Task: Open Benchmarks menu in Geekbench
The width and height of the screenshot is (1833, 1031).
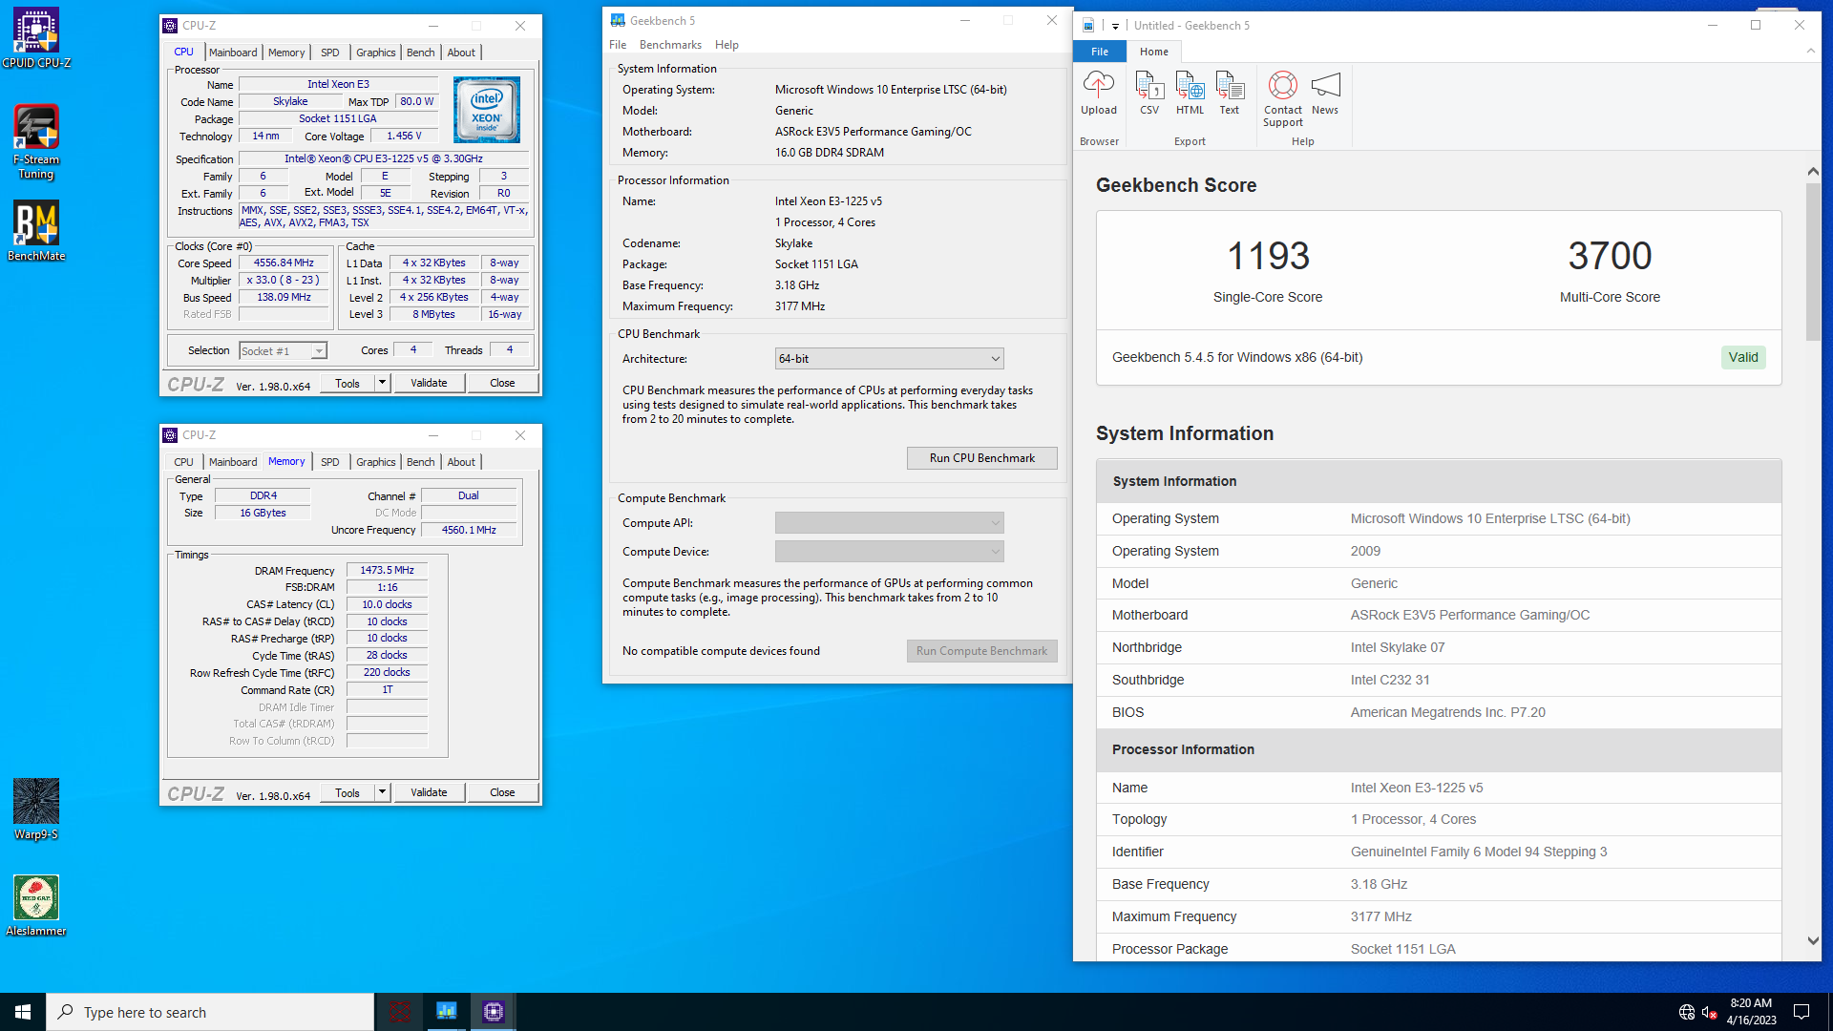Action: coord(670,45)
